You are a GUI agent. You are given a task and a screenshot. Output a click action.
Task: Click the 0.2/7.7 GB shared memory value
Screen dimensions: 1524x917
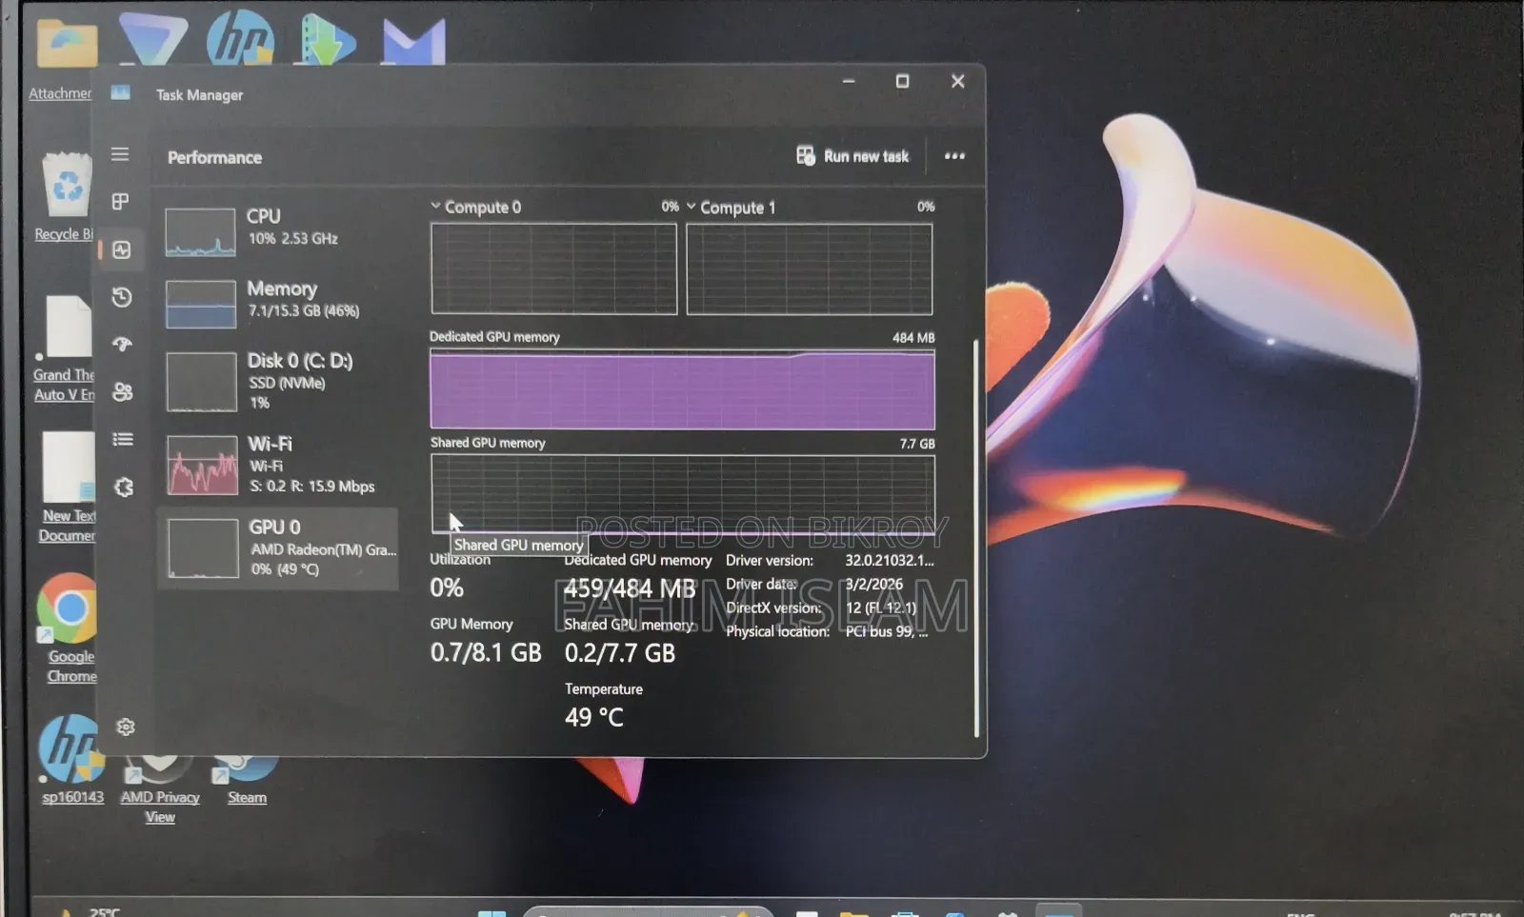(620, 653)
